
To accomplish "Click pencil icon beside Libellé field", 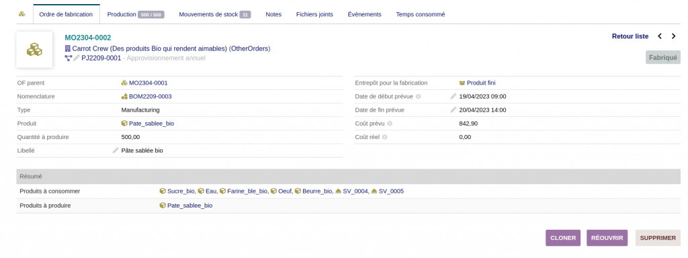I will [x=116, y=150].
